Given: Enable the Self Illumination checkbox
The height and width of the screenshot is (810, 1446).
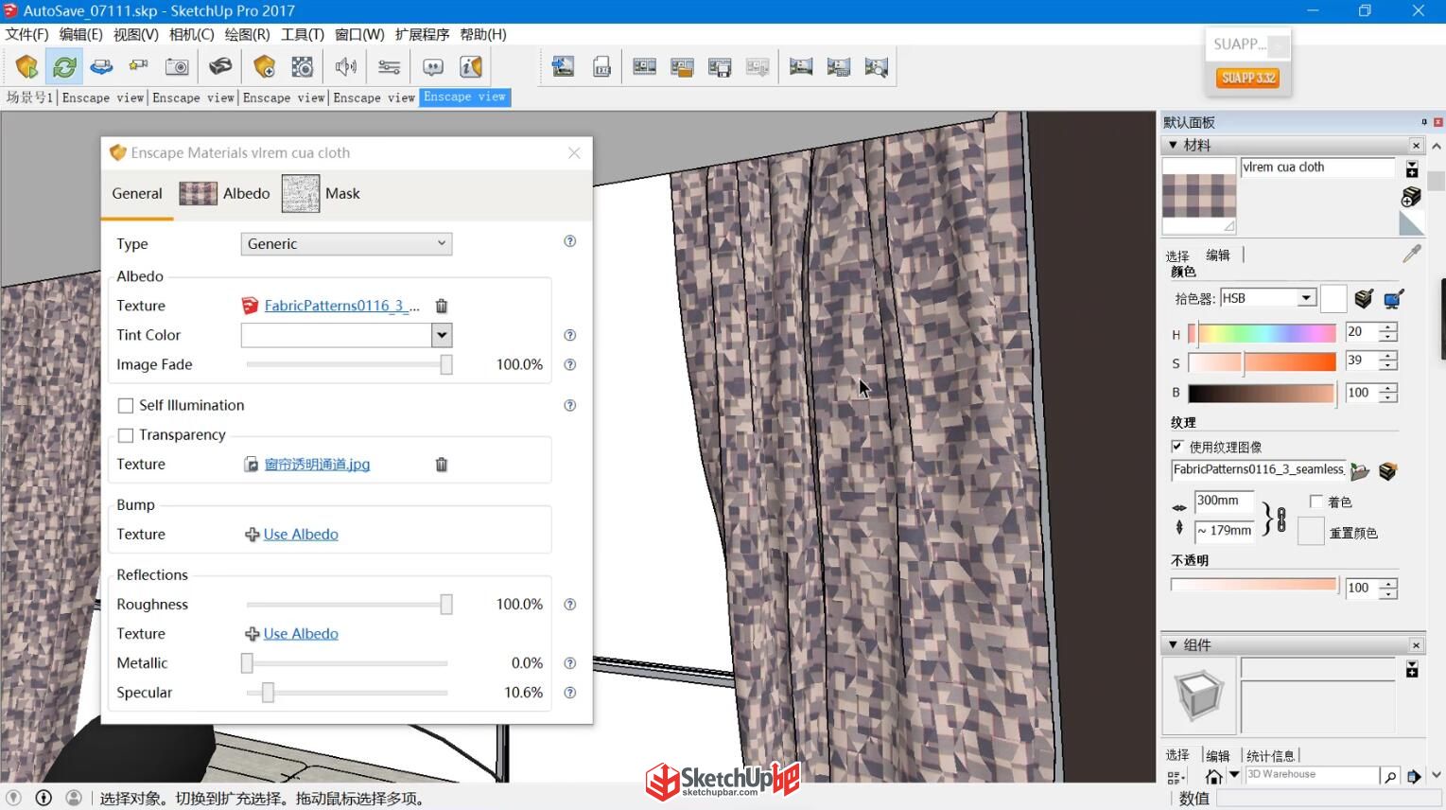Looking at the screenshot, I should click(x=125, y=406).
